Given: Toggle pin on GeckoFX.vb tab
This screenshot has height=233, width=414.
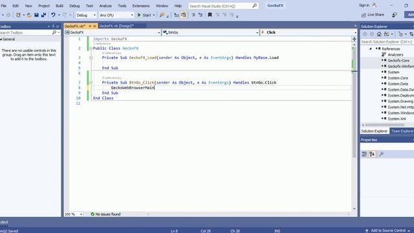Looking at the screenshot, I should 90,26.
